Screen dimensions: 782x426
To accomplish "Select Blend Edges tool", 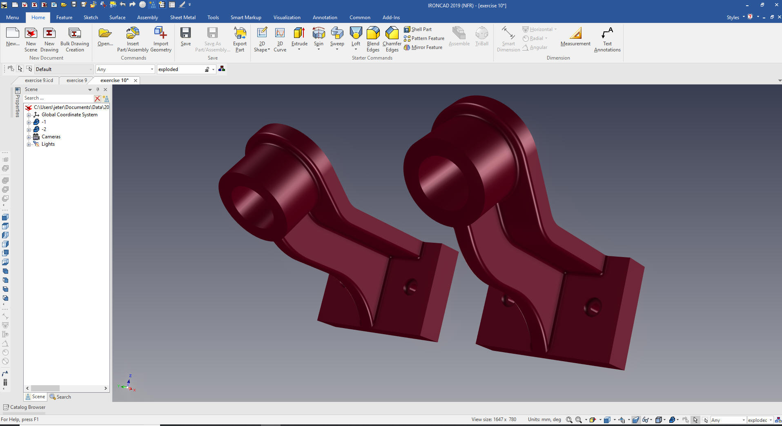I will coord(373,39).
